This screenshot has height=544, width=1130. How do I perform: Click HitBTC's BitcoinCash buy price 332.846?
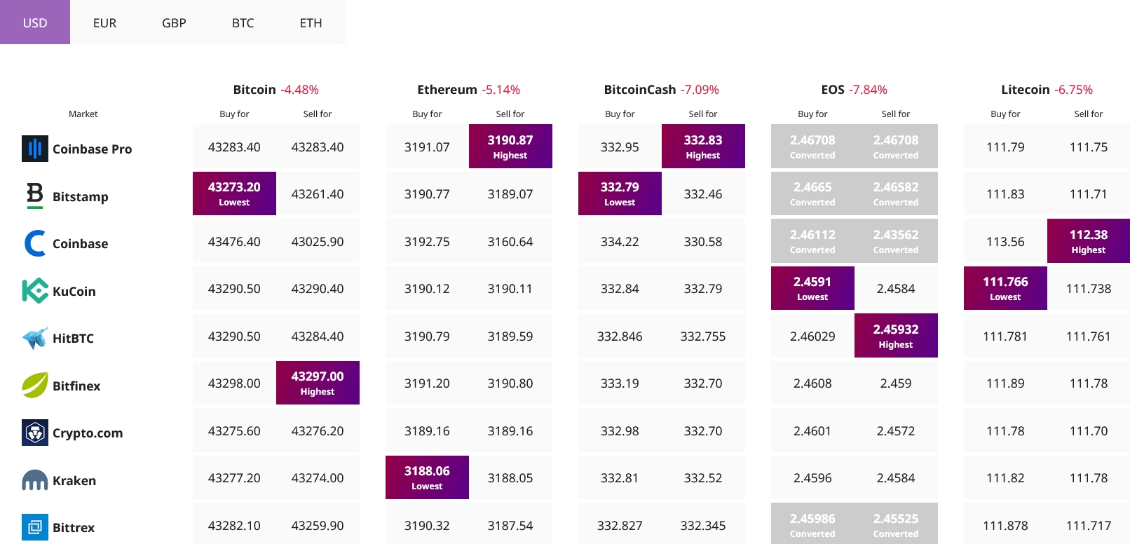click(620, 336)
